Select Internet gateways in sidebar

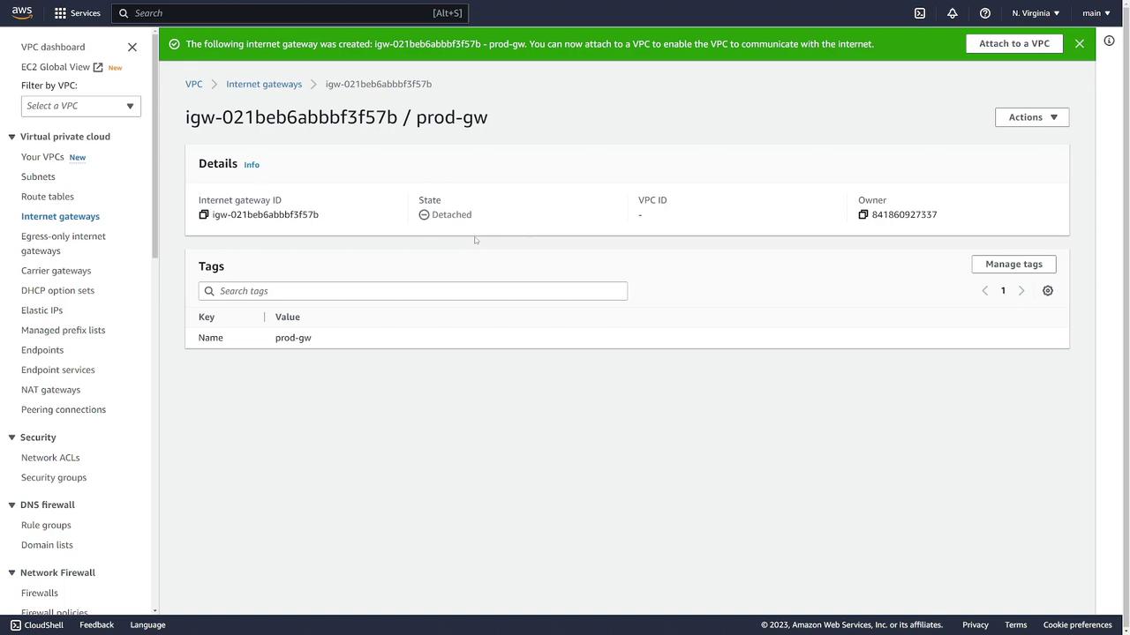tap(60, 216)
